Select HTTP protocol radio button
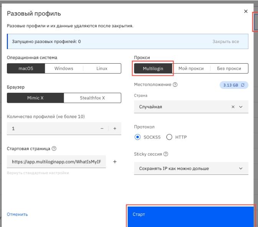This screenshot has height=227, width=258. [x=169, y=137]
